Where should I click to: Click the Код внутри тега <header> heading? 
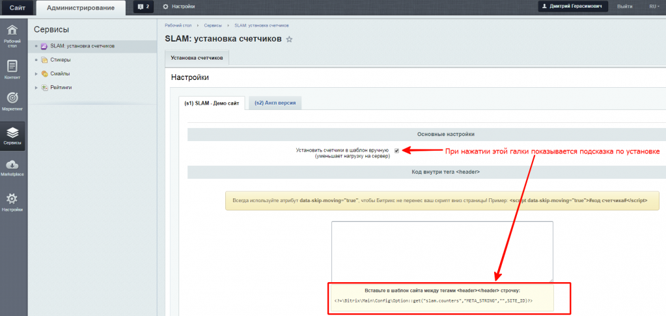445,172
